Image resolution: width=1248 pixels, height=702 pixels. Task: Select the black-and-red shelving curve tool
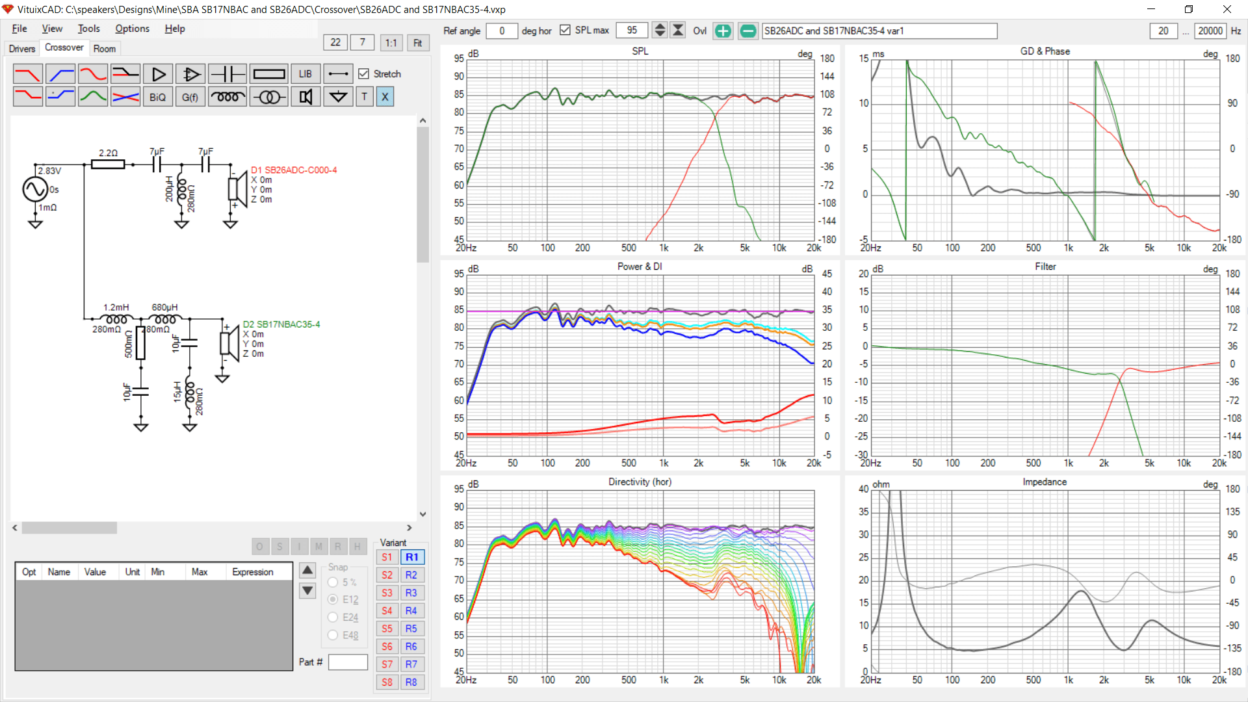tap(125, 74)
